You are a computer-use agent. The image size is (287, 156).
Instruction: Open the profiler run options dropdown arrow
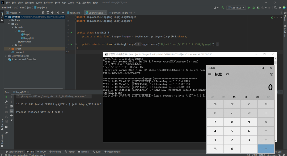[266, 8]
